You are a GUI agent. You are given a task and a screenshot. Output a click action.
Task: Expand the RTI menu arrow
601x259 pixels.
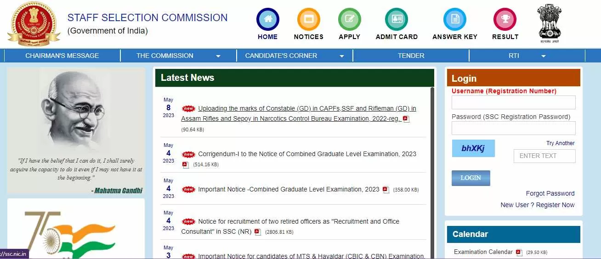pyautogui.click(x=544, y=56)
